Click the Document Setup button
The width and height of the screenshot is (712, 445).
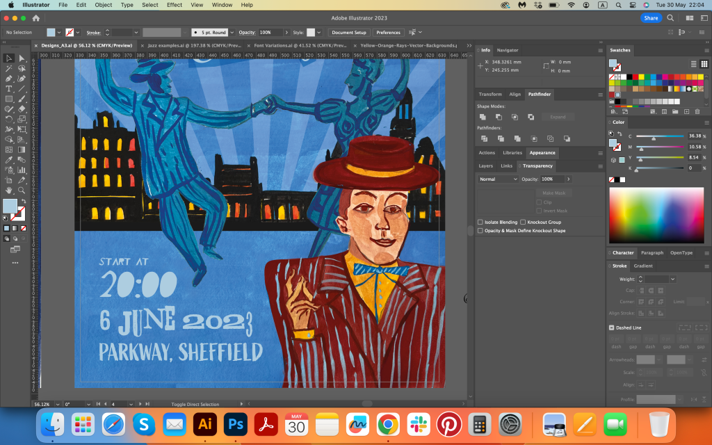(348, 32)
